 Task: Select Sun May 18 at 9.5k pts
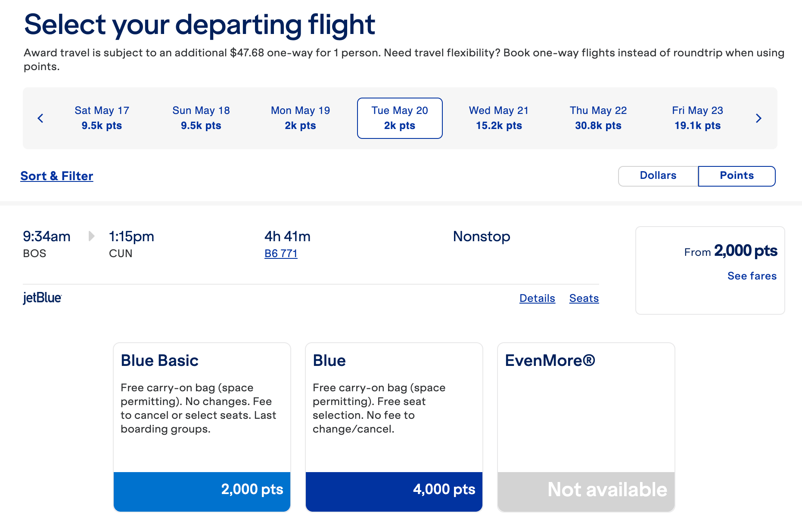tap(201, 118)
